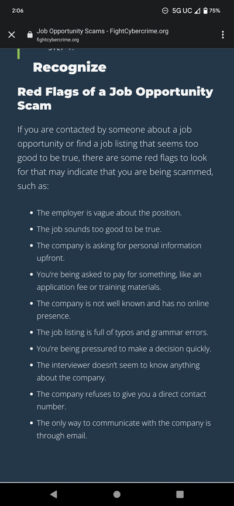Tap the Recognize heading
Screen dimensions: 234x506
click(70, 67)
